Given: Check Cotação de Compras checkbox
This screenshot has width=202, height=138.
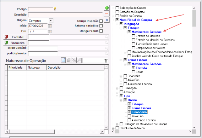Looking at the screenshot, I should 117,12.
